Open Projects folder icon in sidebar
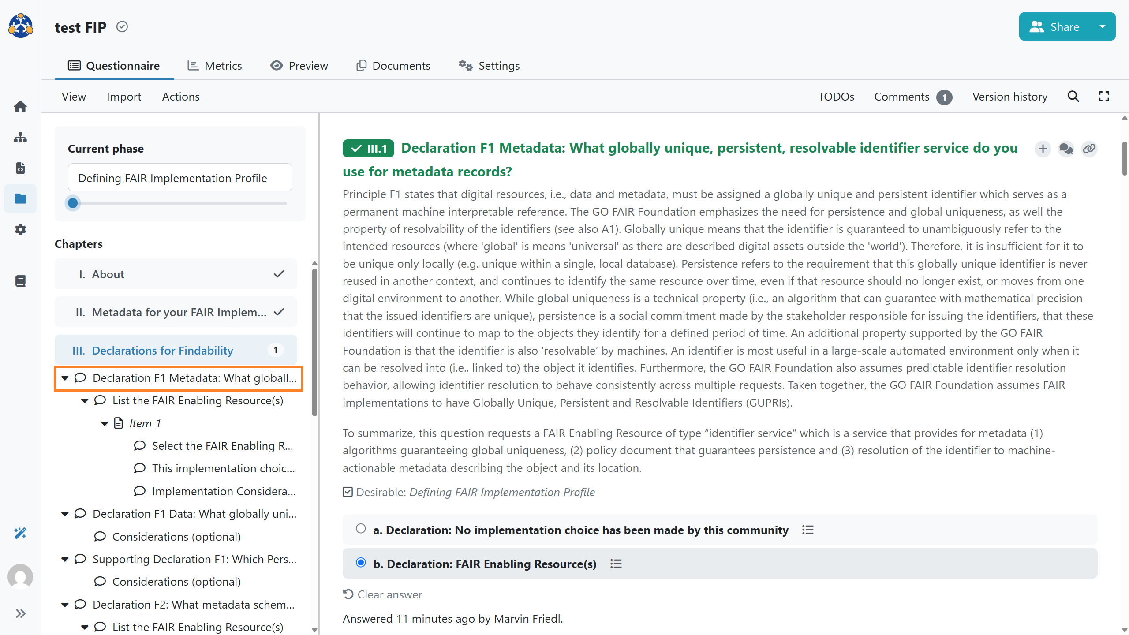Viewport: 1129px width, 635px height. click(20, 199)
